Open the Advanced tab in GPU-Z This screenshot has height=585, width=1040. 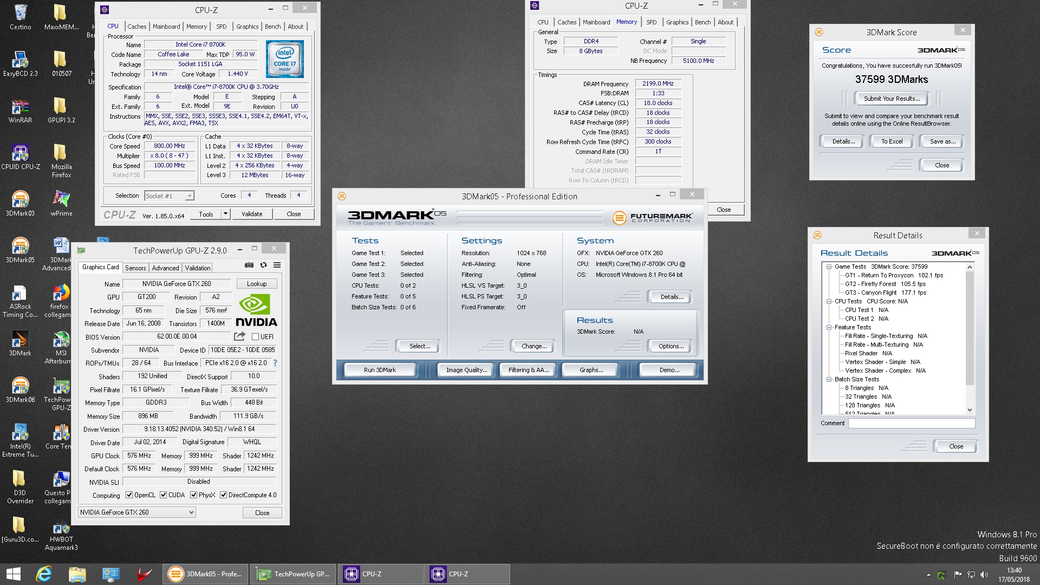[165, 268]
